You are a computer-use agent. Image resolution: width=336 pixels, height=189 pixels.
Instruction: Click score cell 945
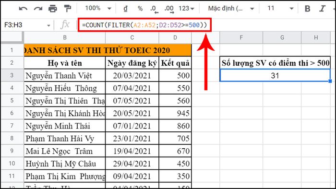click(175, 113)
